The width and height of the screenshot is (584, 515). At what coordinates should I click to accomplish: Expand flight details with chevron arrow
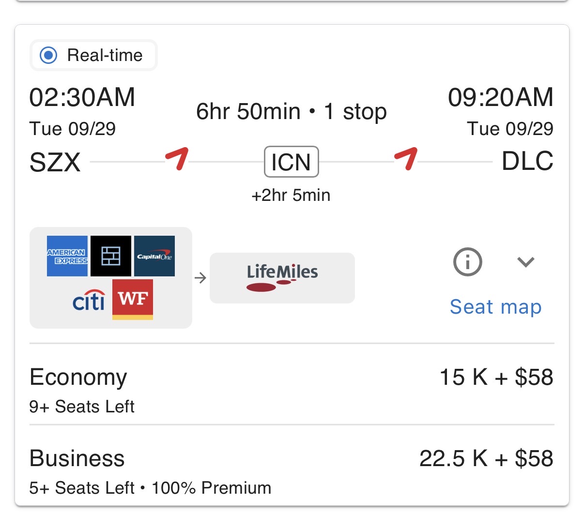coord(526,262)
